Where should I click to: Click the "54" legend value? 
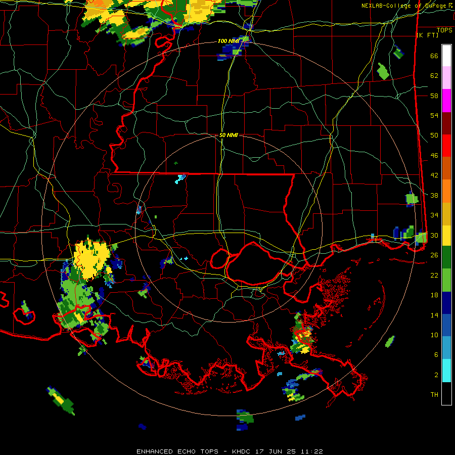click(434, 115)
